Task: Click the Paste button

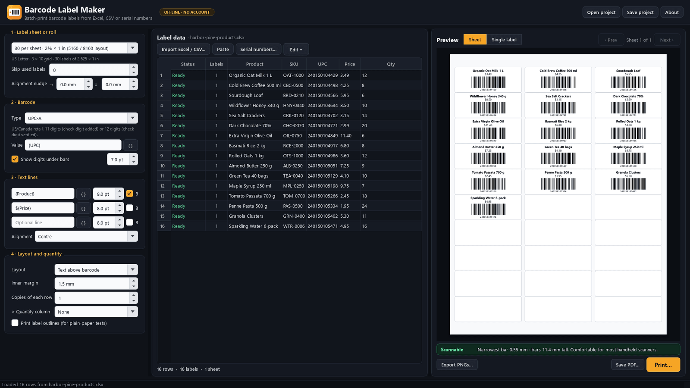Action: (223, 49)
